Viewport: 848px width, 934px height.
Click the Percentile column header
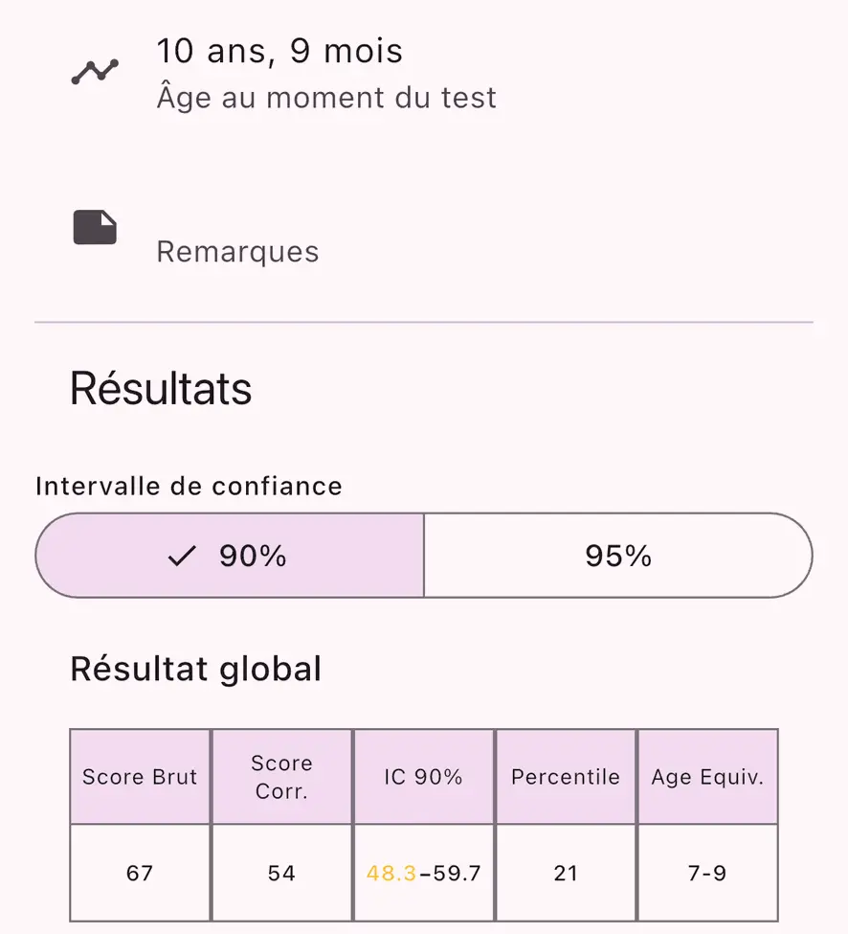[566, 777]
